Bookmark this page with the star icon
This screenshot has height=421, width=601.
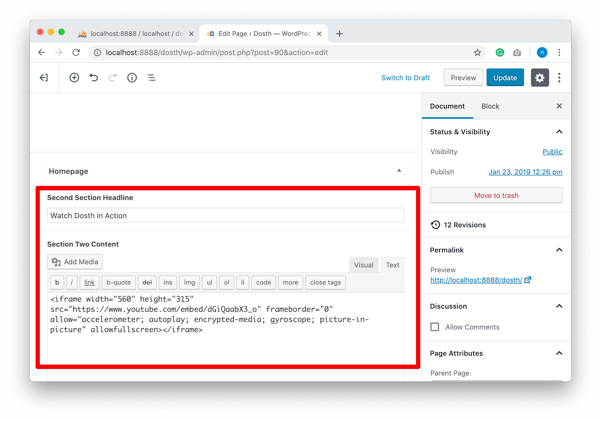(477, 52)
